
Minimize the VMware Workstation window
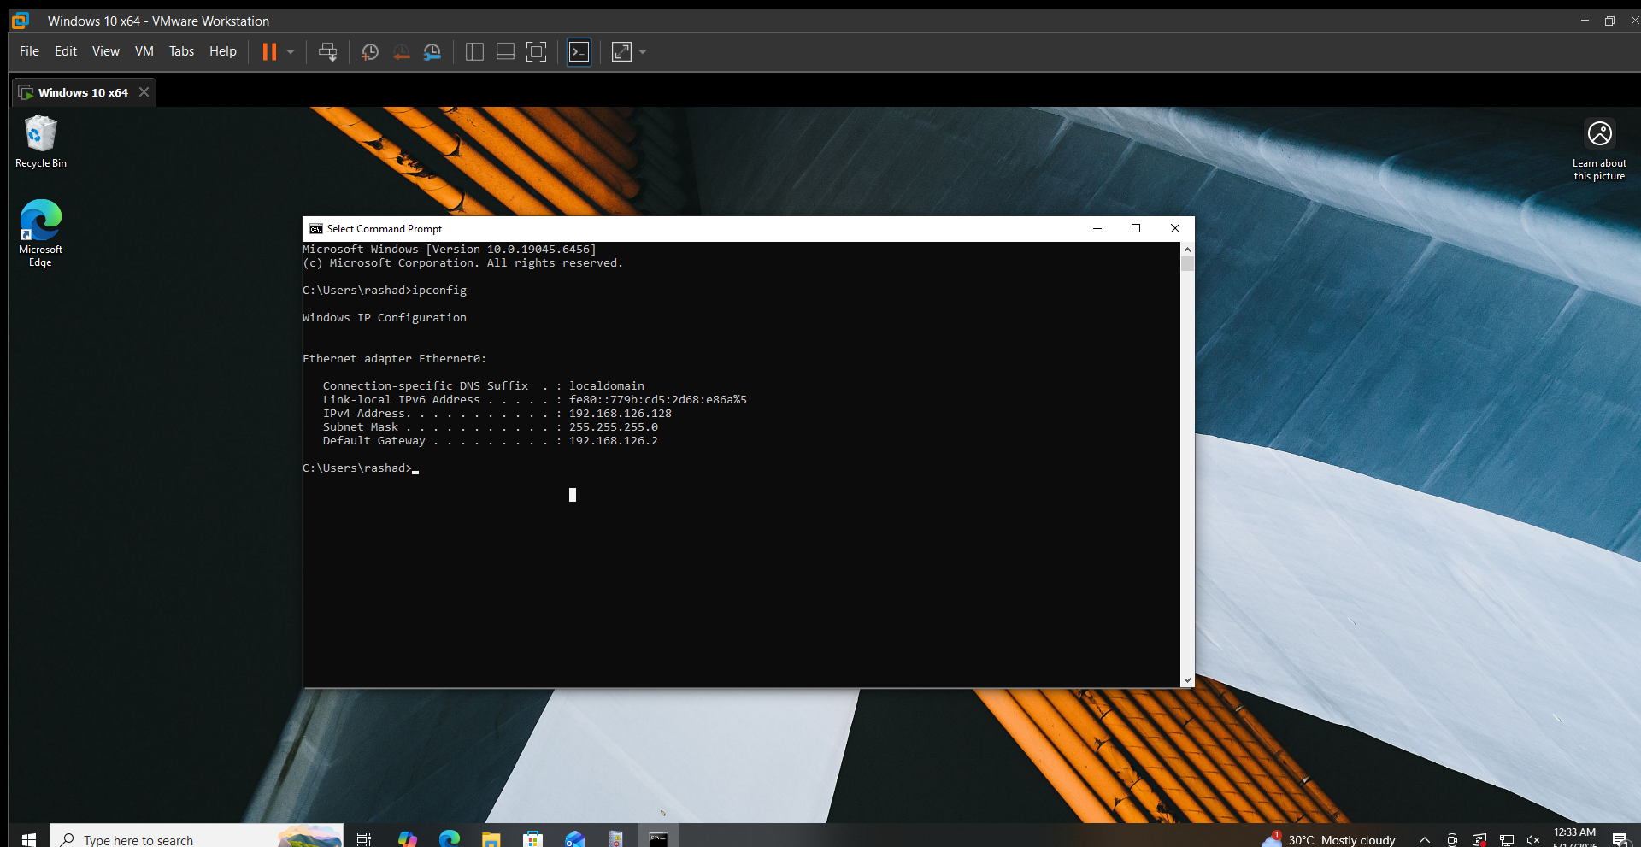point(1585,21)
